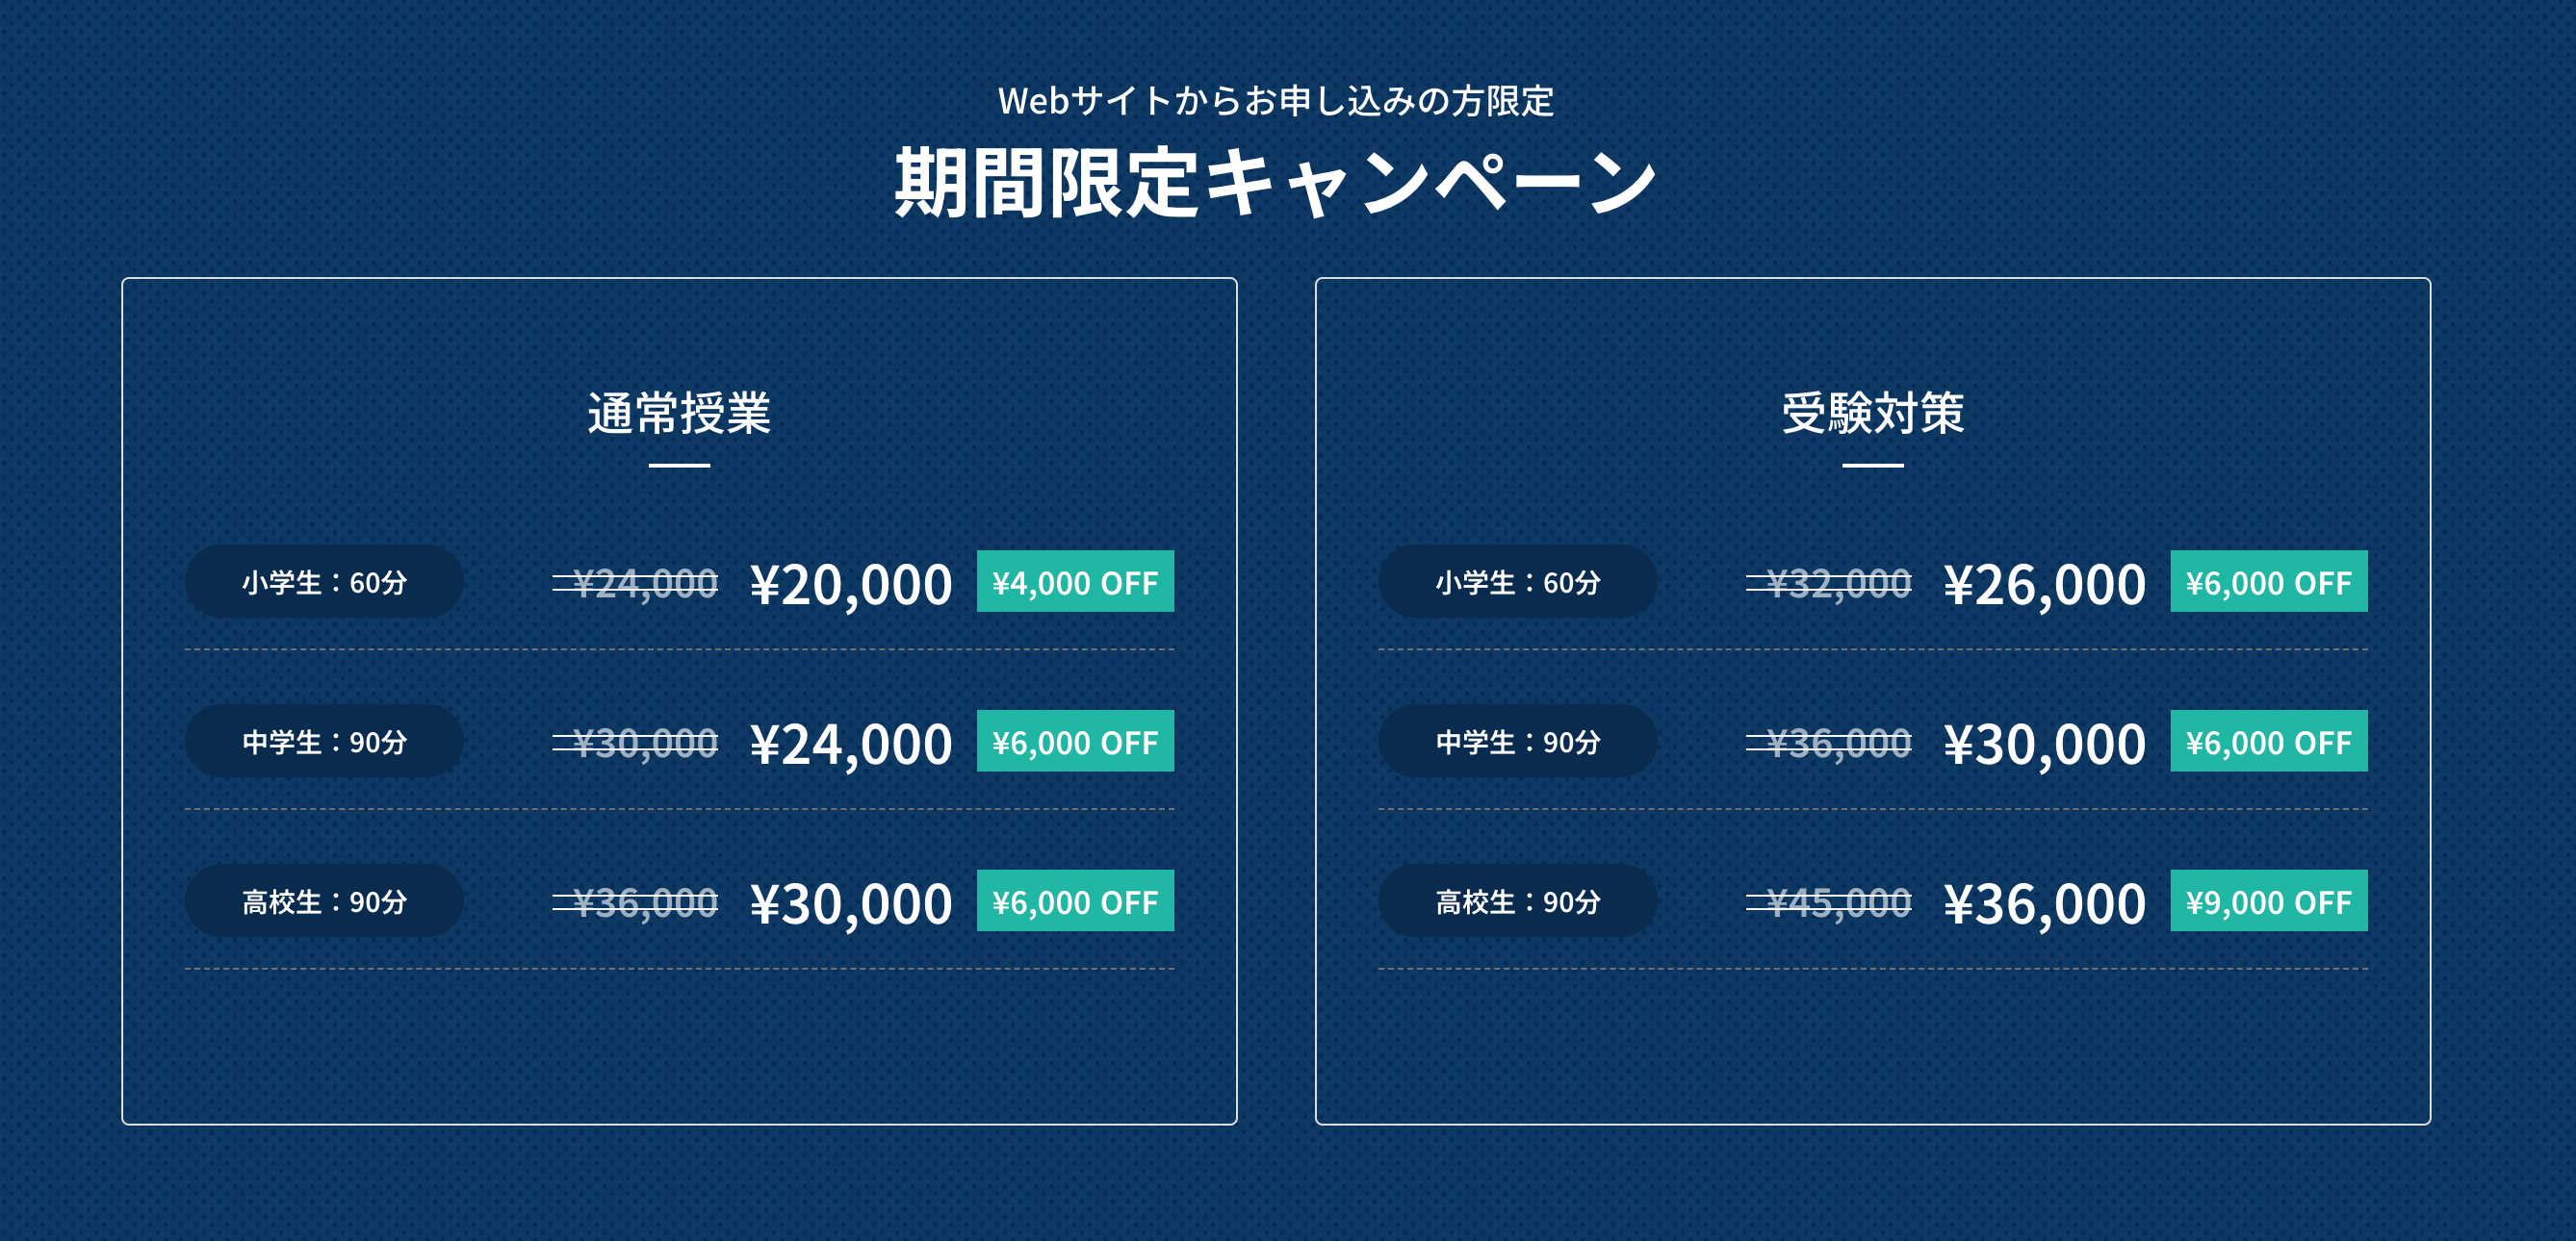This screenshot has height=1241, width=2576.
Task: Click 高校生：90分 pill under 通常授業
Action: click(324, 901)
